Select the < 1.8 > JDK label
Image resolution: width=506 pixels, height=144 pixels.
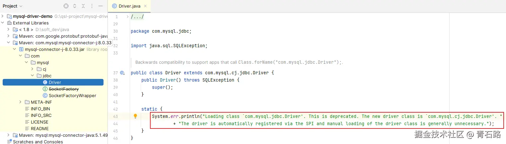26,29
